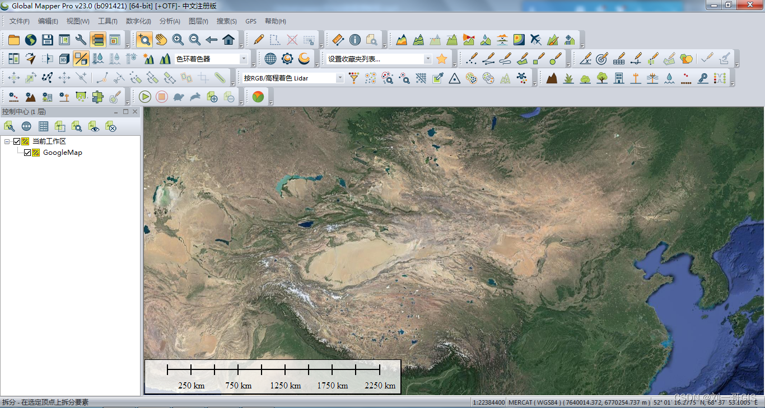Click the tree vegetation classification icon
Image resolution: width=765 pixels, height=408 pixels.
point(602,78)
